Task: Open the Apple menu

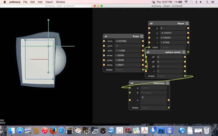Action: pos(5,2)
